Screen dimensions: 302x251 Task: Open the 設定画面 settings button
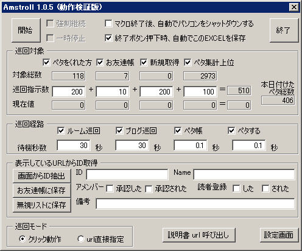click(x=279, y=235)
